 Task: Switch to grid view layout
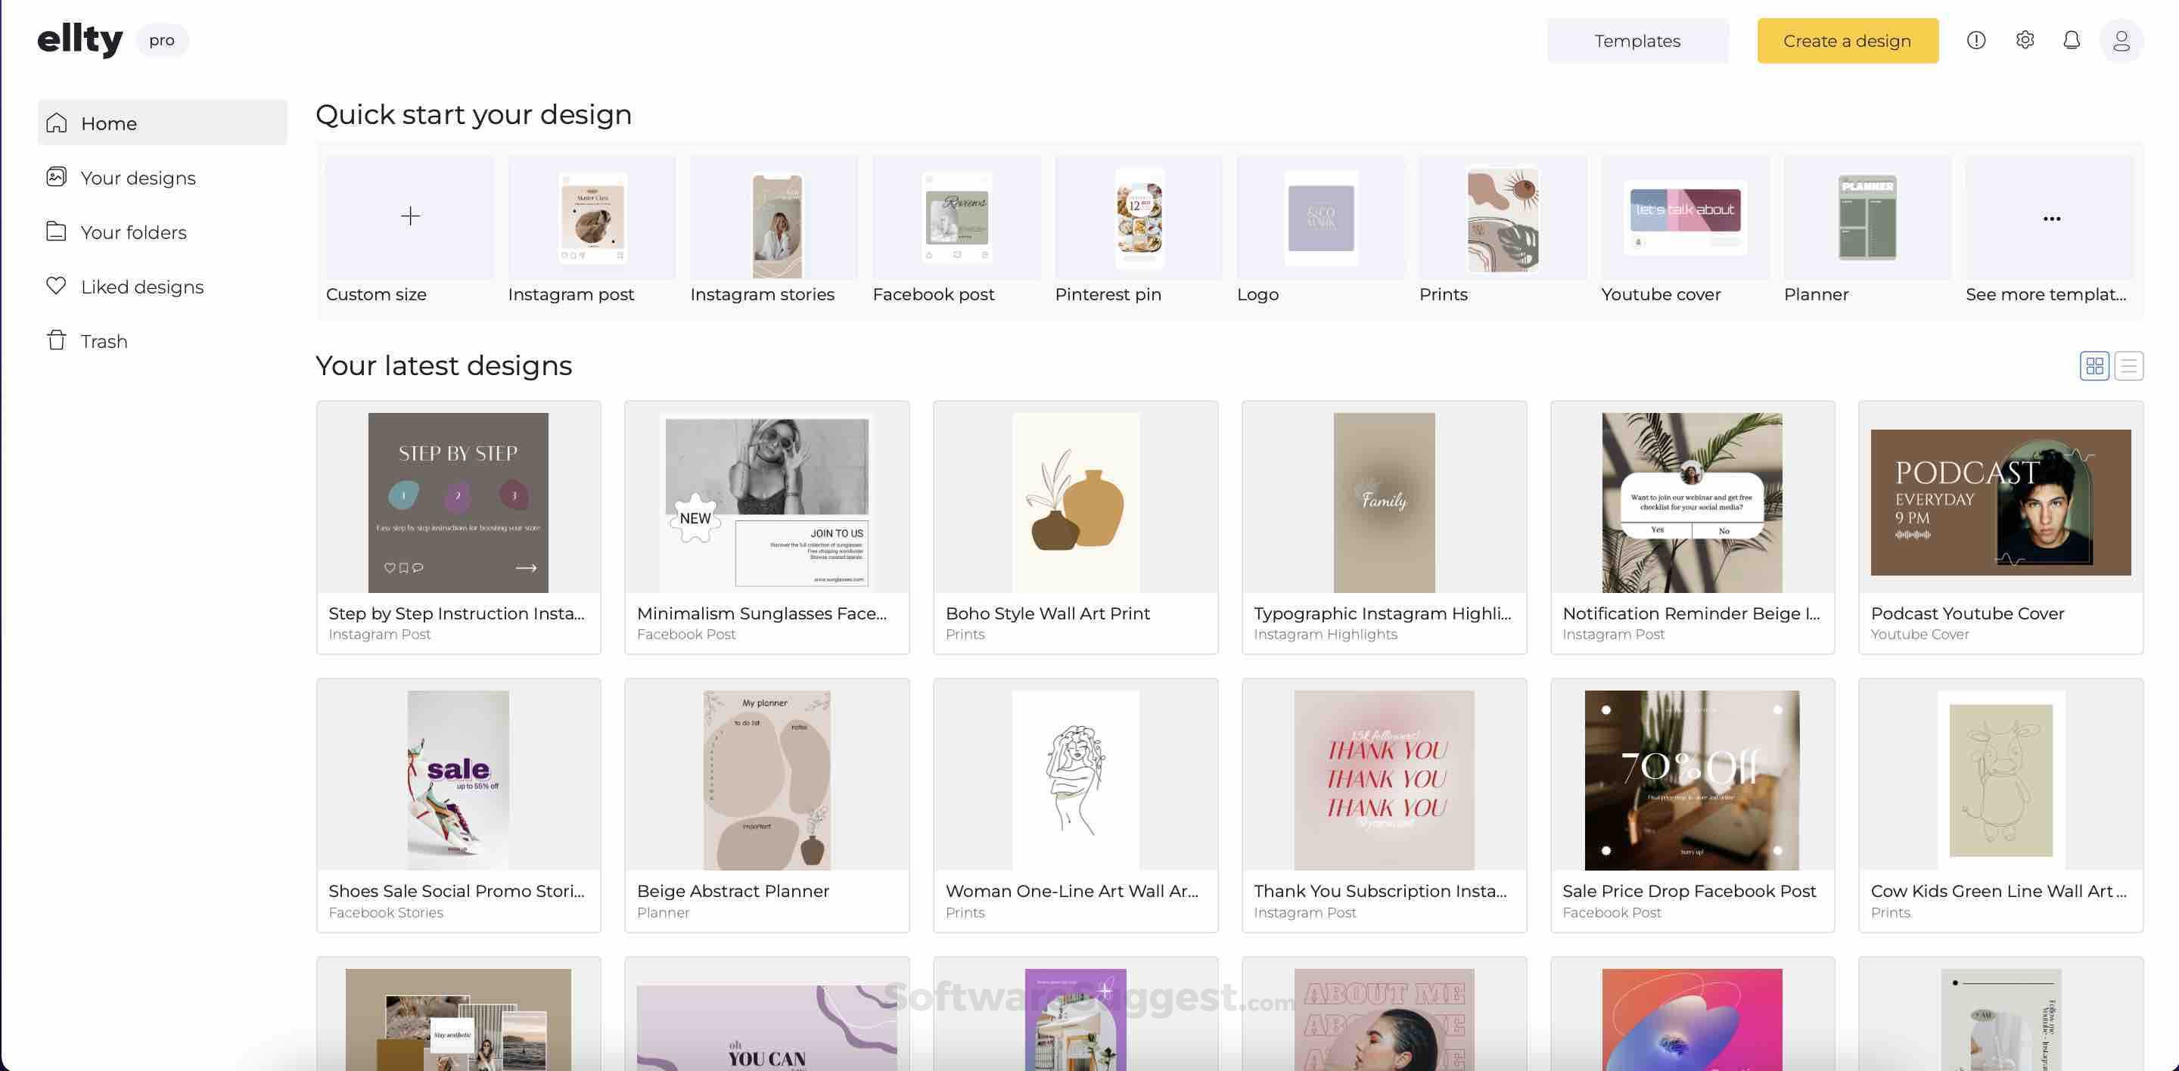(x=2094, y=366)
